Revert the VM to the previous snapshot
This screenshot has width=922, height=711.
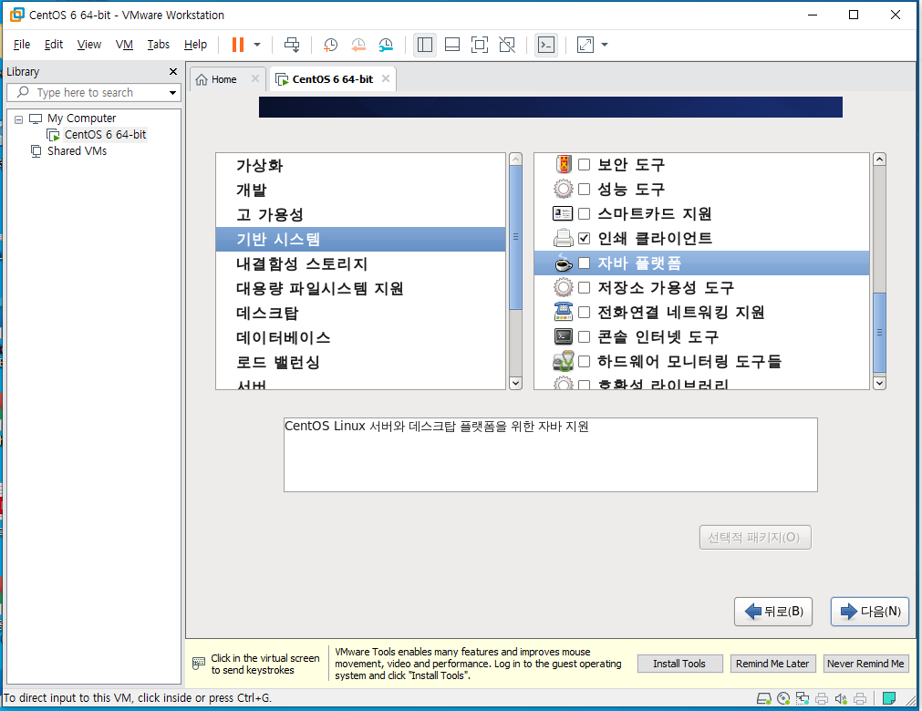click(358, 45)
